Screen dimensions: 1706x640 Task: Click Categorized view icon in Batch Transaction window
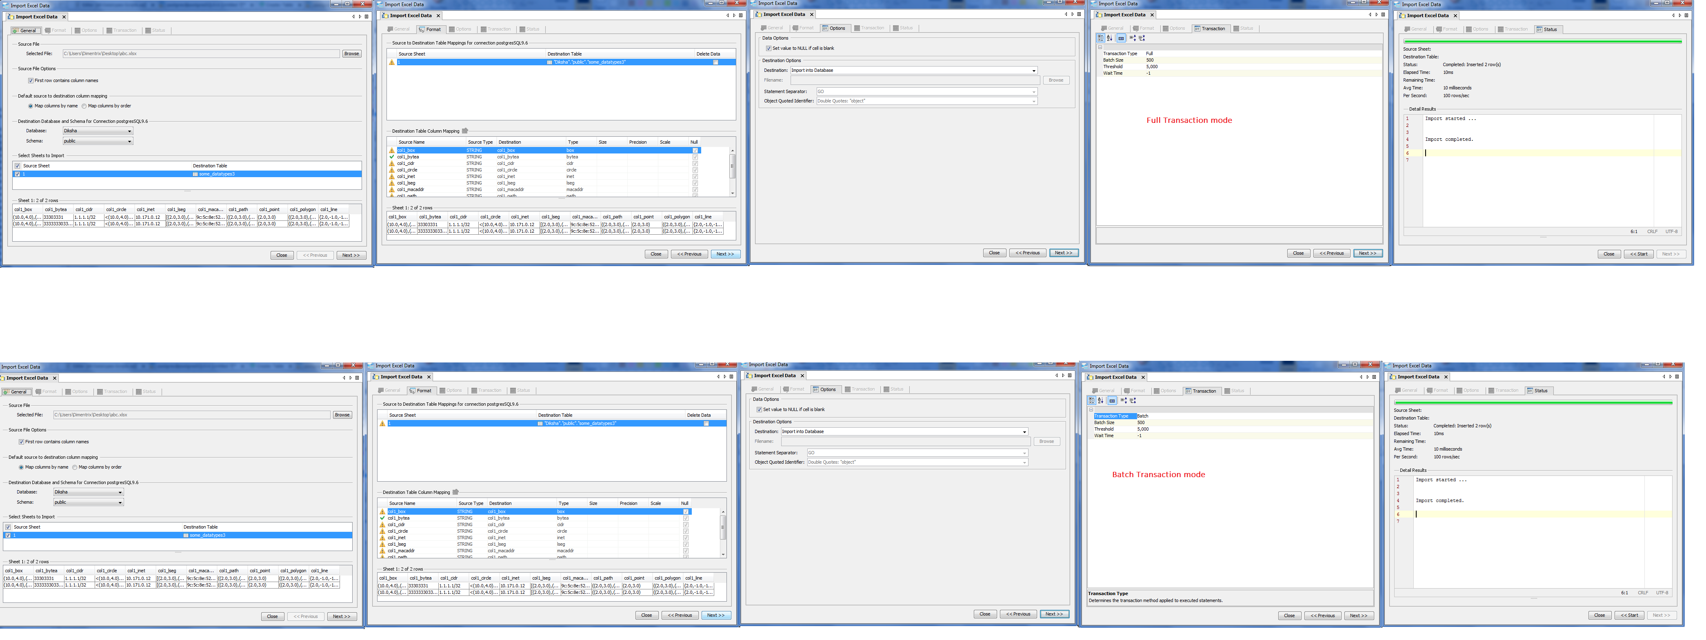click(x=1091, y=400)
